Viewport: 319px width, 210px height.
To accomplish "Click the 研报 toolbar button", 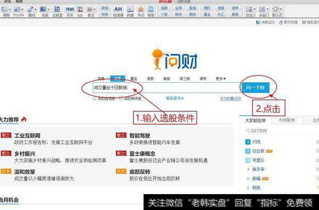I will (x=105, y=8).
